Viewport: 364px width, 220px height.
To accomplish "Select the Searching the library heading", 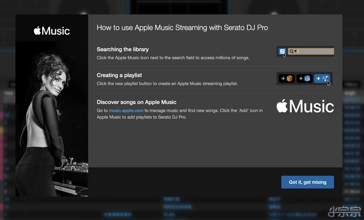I will pos(123,50).
